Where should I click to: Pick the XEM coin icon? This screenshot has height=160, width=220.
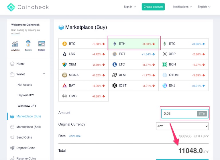pyautogui.click(x=64, y=65)
